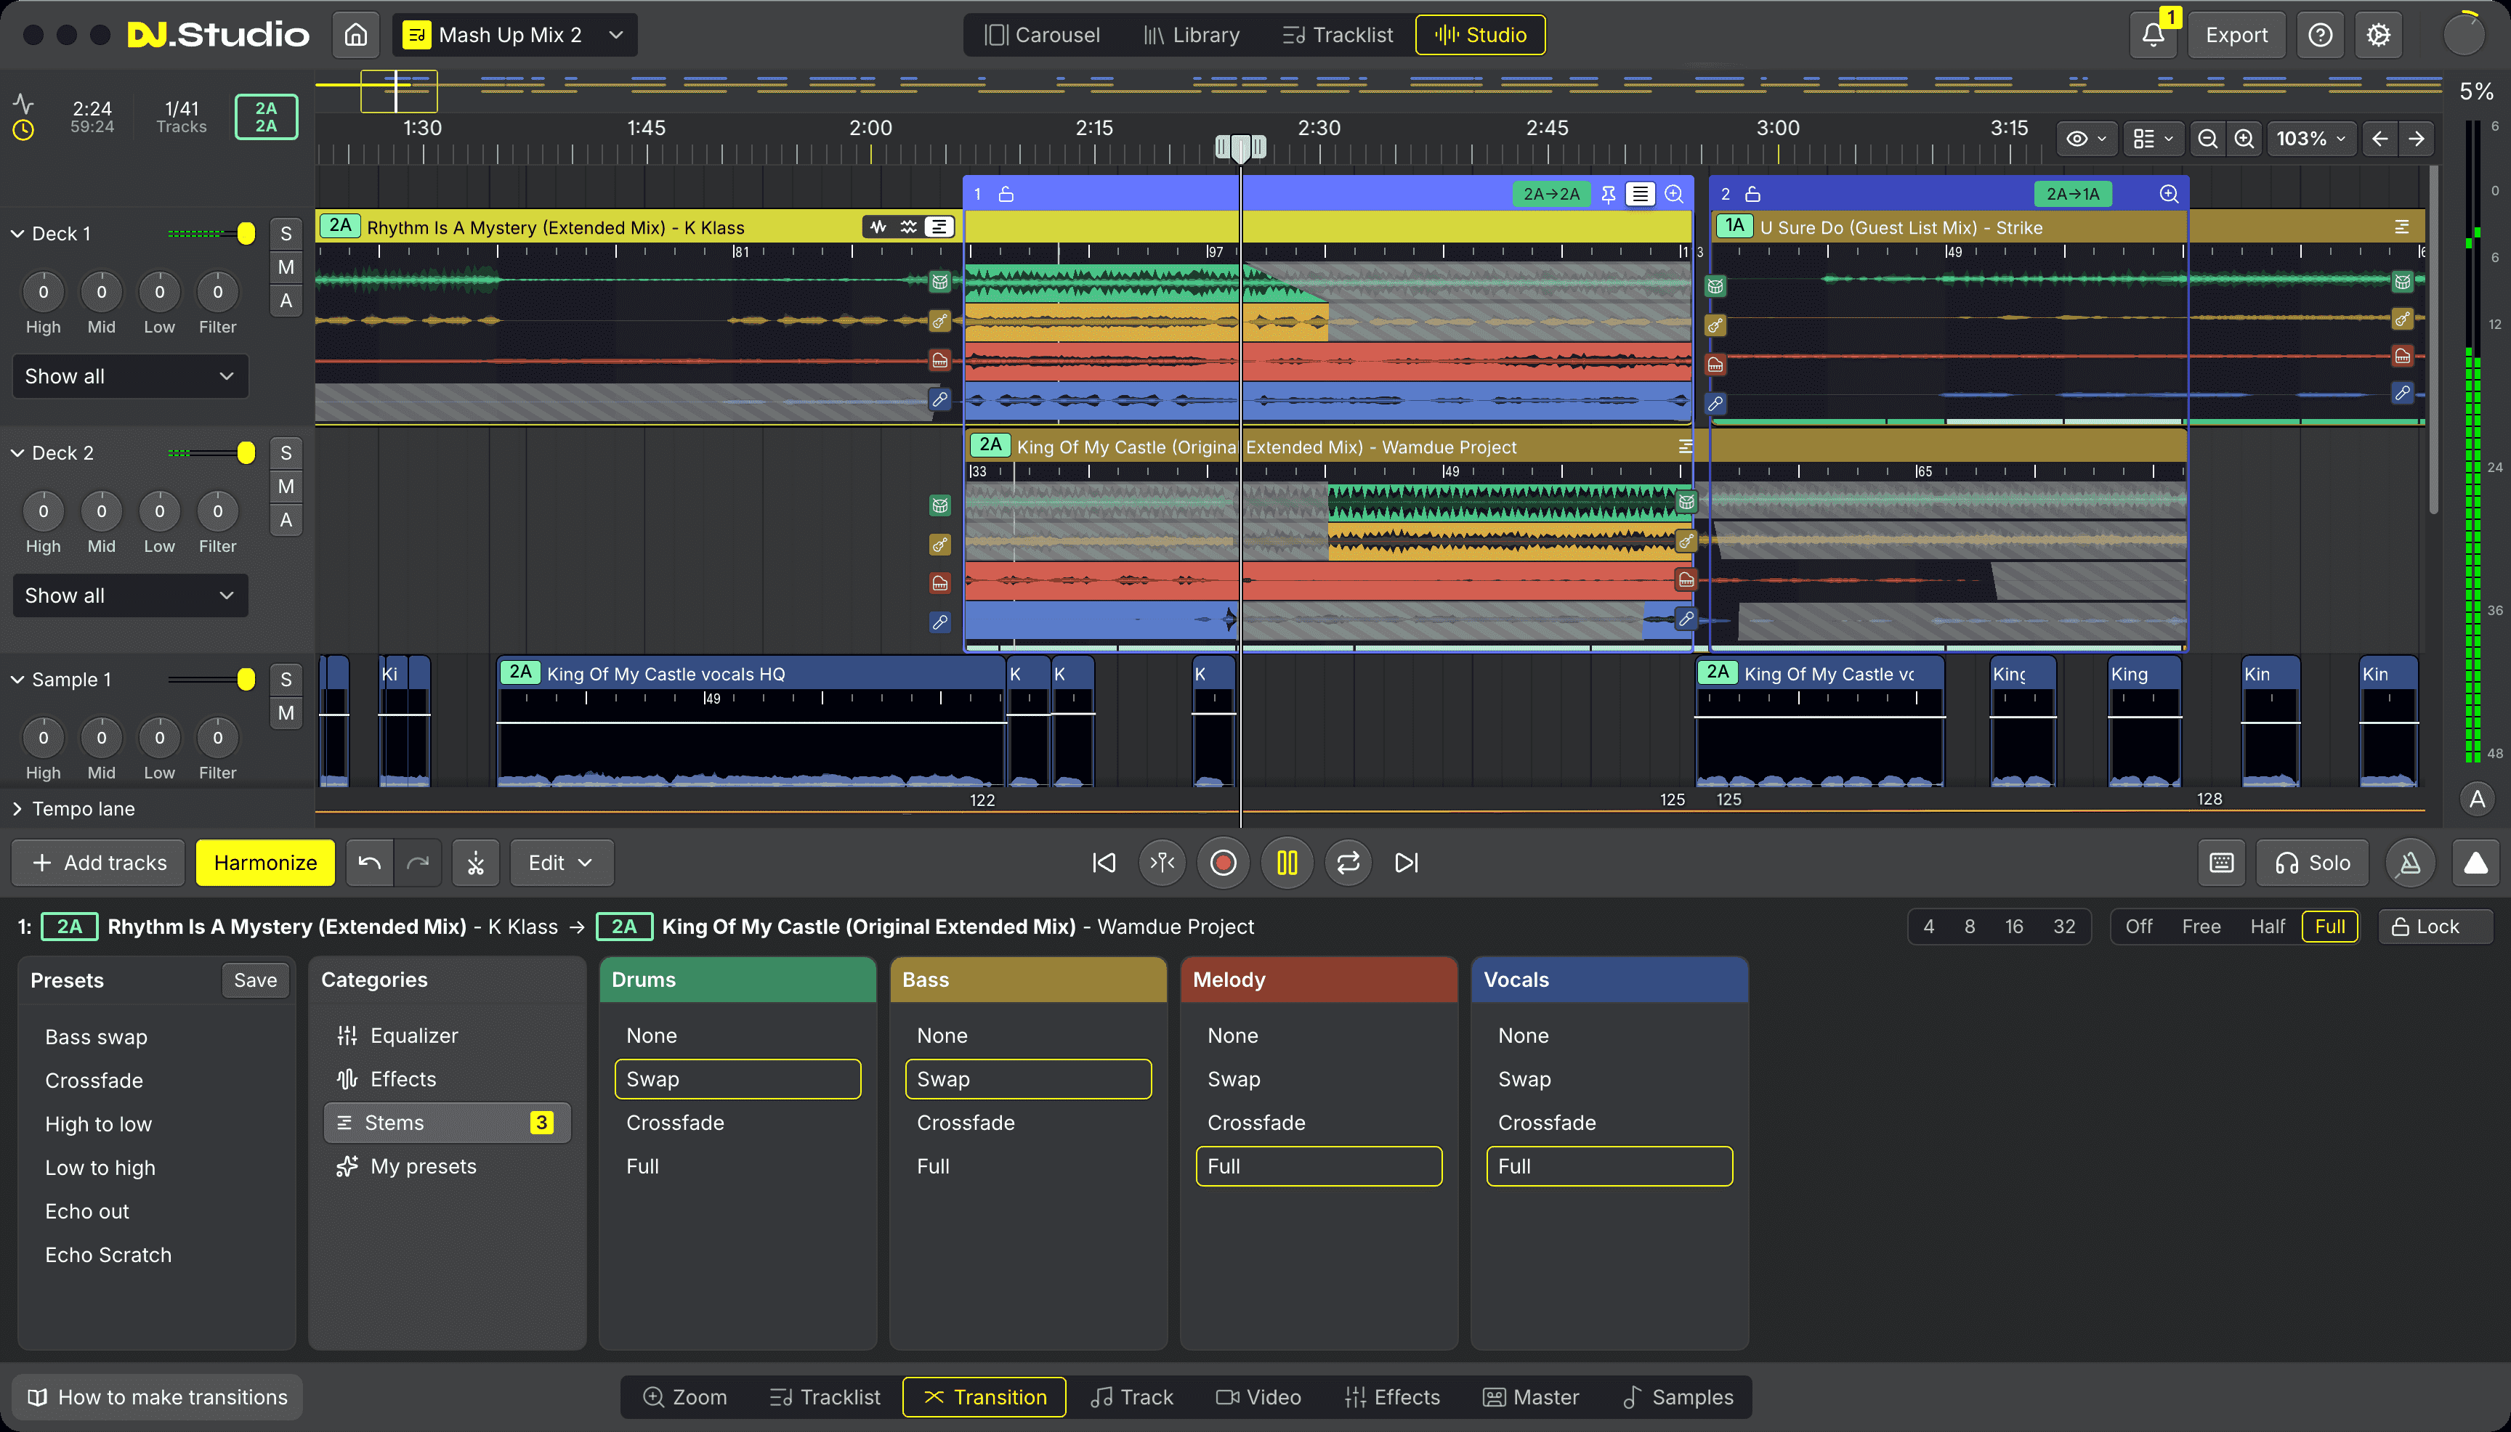
Task: Mute Sample 1 track
Action: [x=286, y=712]
